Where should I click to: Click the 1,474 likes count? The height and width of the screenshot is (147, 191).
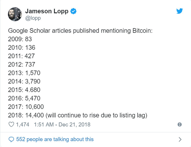tap(23, 124)
